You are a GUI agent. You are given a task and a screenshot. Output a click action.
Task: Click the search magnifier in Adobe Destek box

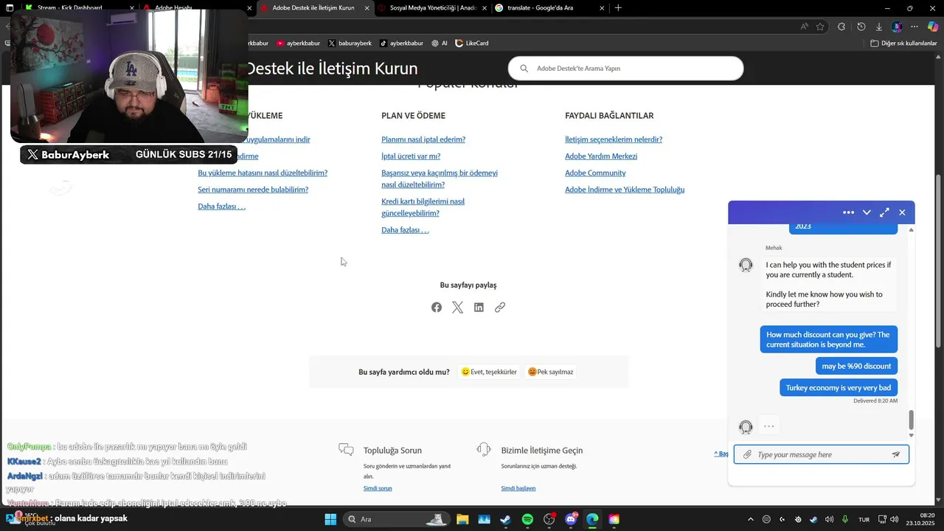(524, 69)
